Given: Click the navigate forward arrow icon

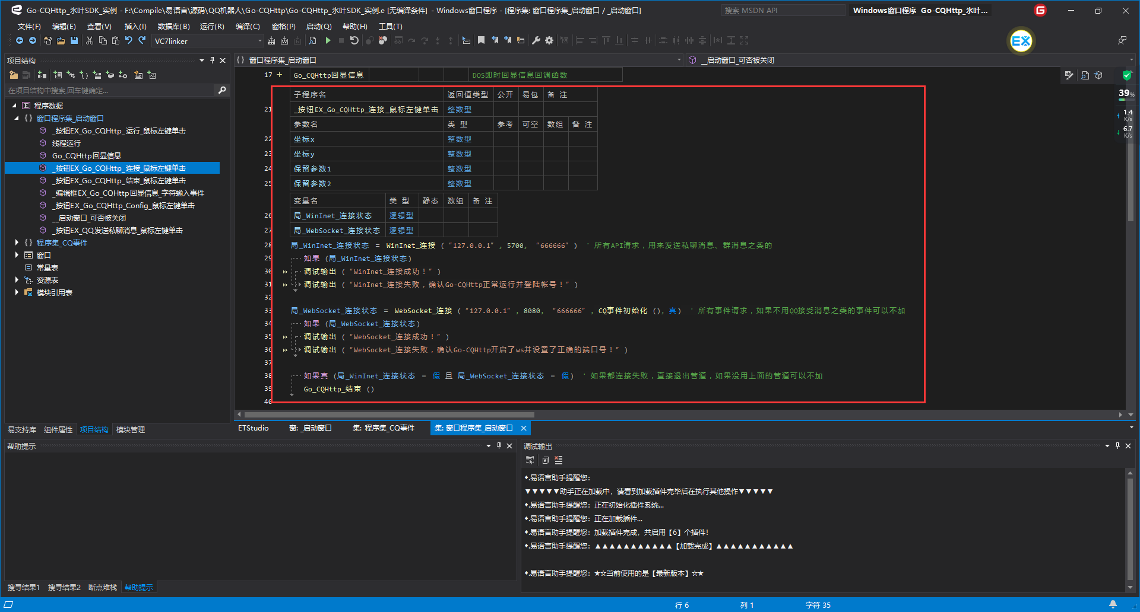Looking at the screenshot, I should click(x=33, y=40).
